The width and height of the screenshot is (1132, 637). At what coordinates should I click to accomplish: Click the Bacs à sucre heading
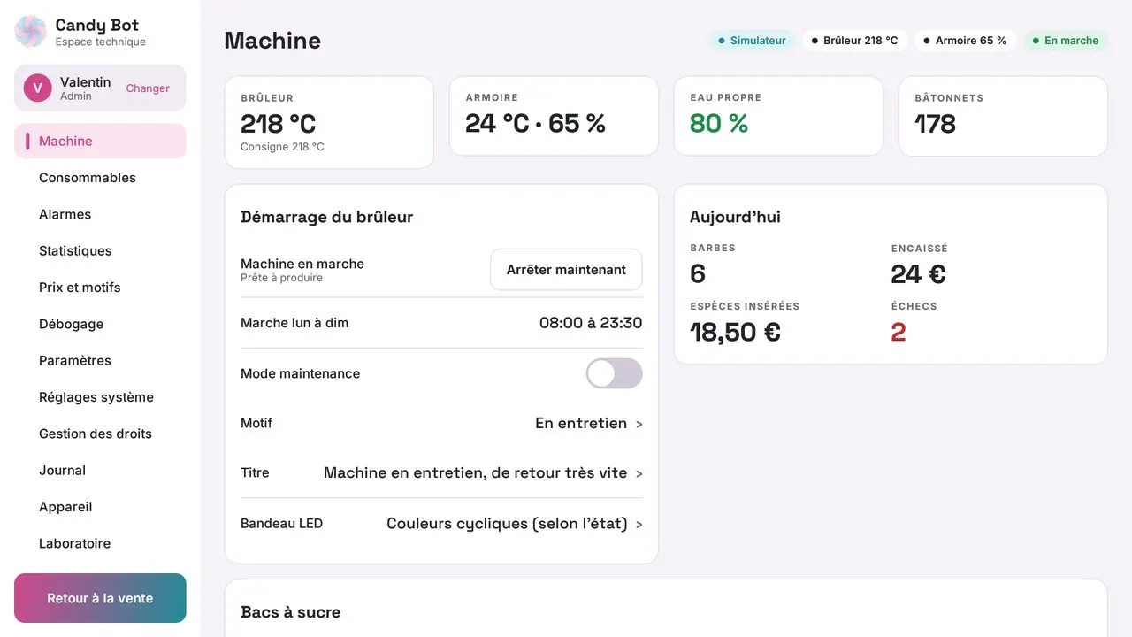290,612
